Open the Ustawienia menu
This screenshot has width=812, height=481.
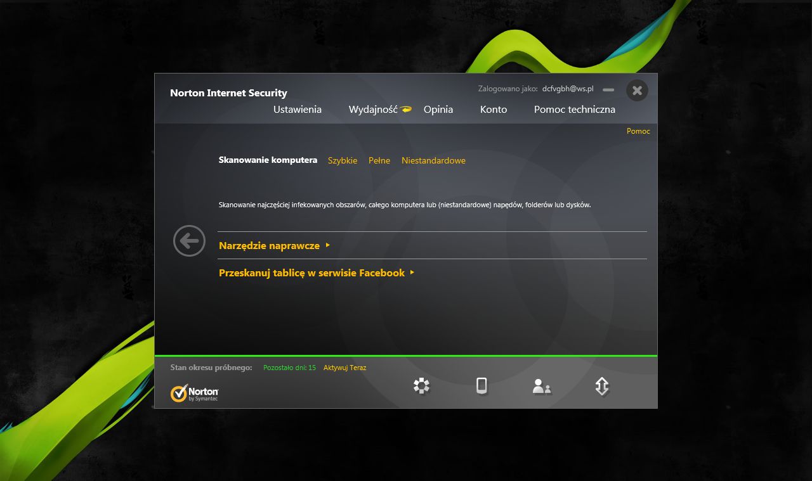[298, 109]
